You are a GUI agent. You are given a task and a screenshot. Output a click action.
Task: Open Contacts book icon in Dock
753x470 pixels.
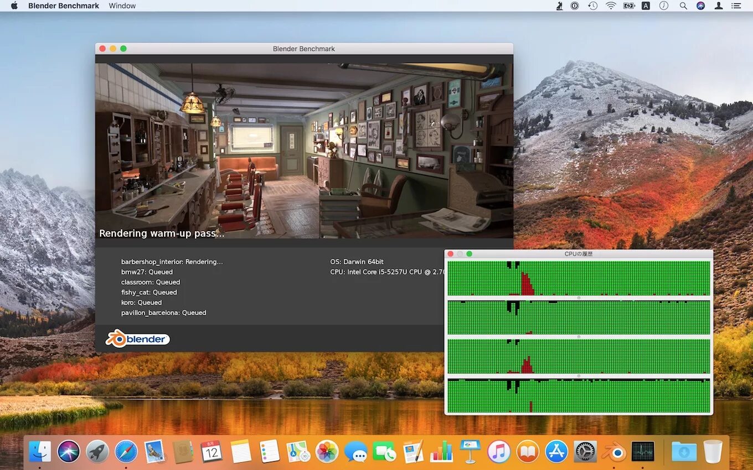point(183,451)
